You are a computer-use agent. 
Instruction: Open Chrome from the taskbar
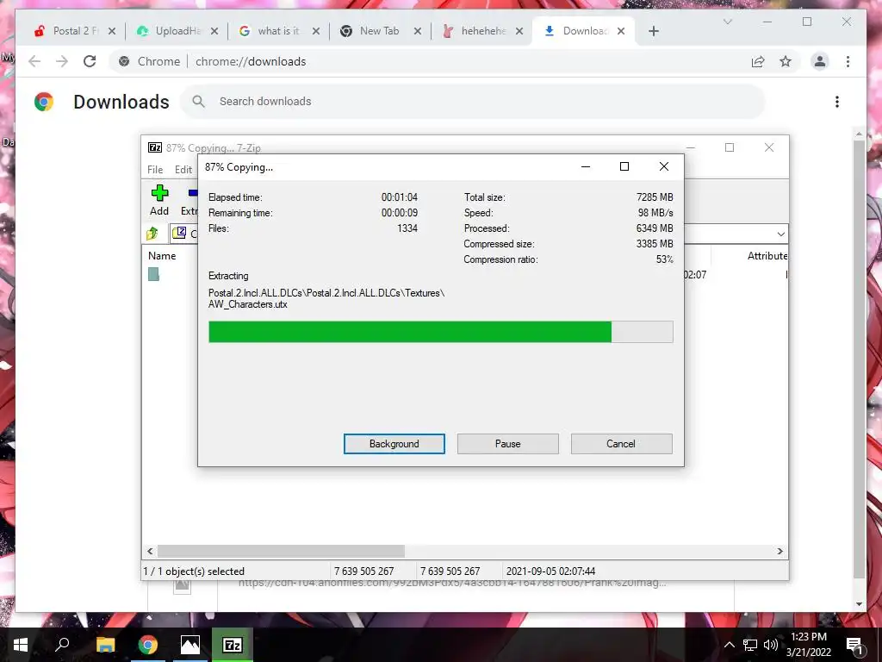148,645
